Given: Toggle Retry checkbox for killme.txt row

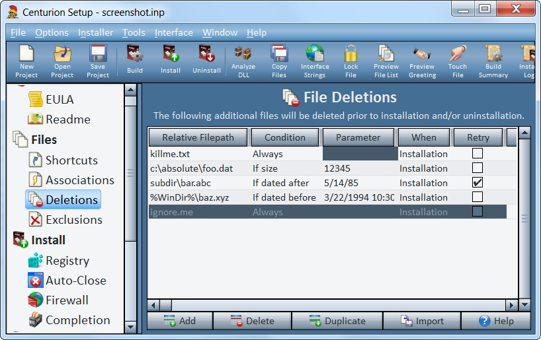Looking at the screenshot, I should [x=478, y=153].
